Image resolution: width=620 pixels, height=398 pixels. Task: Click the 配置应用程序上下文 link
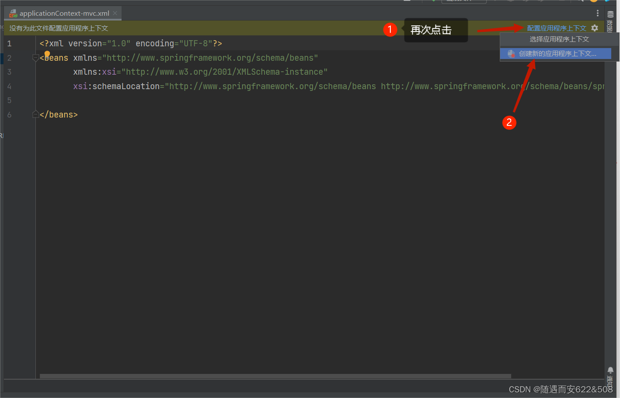pos(556,28)
